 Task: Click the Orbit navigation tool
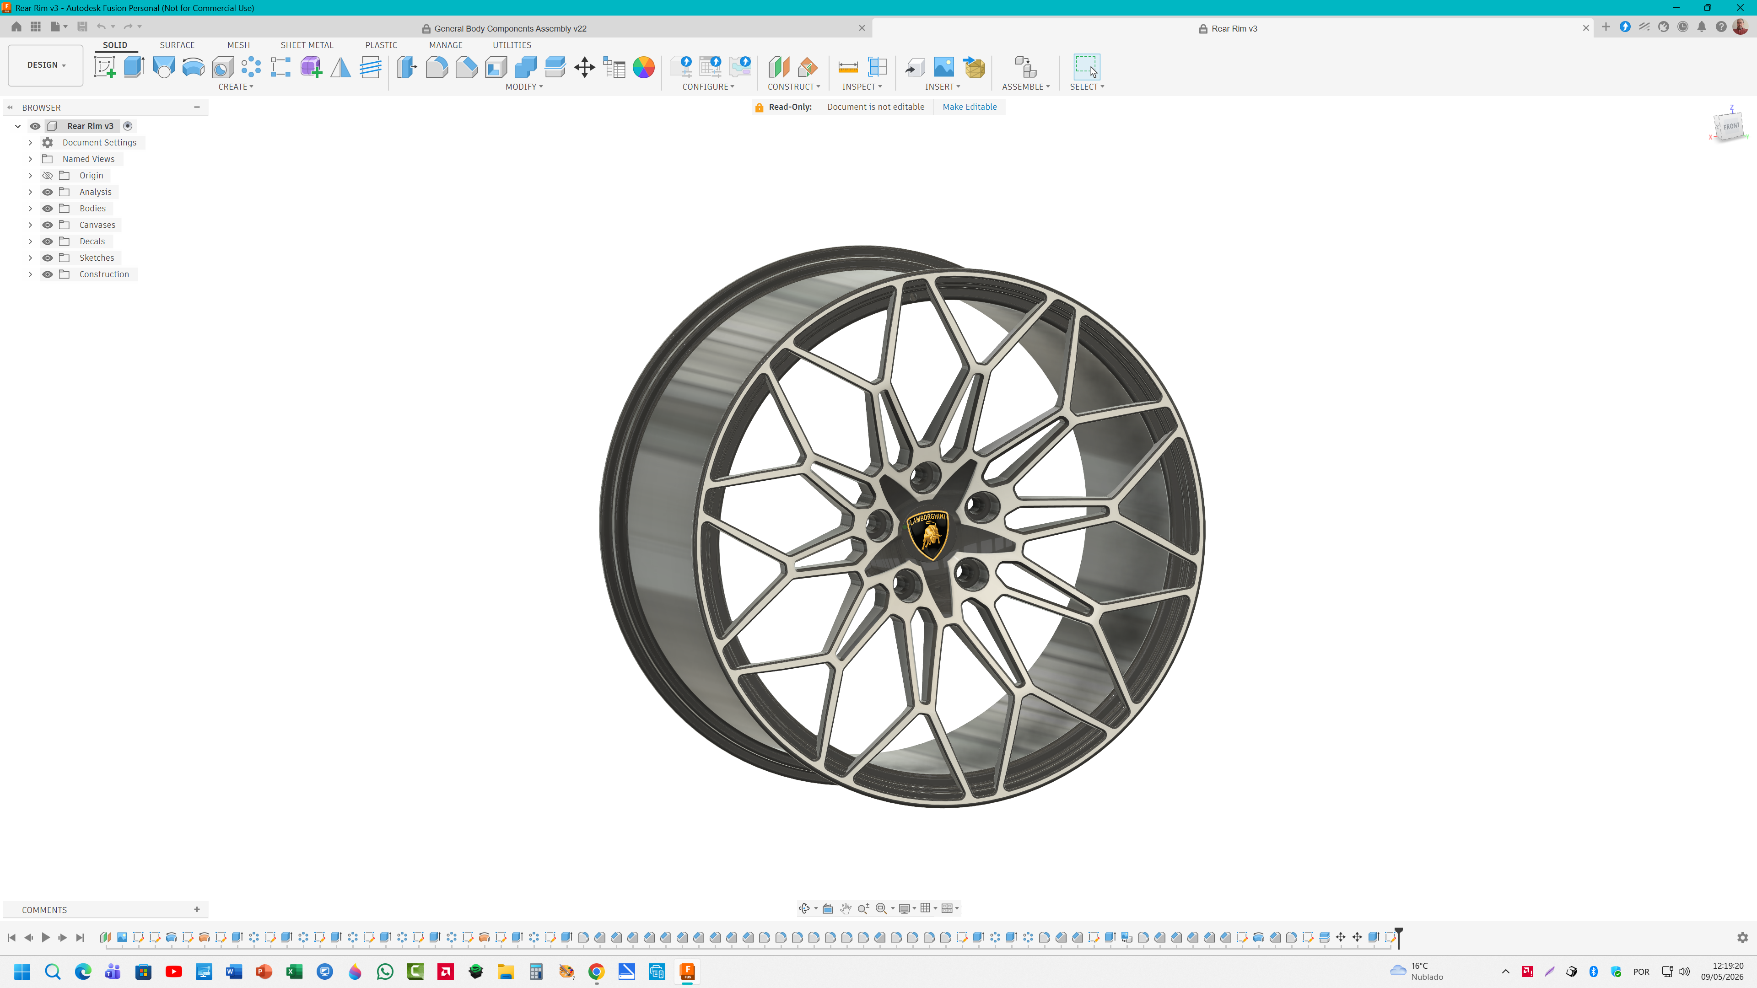tap(804, 908)
